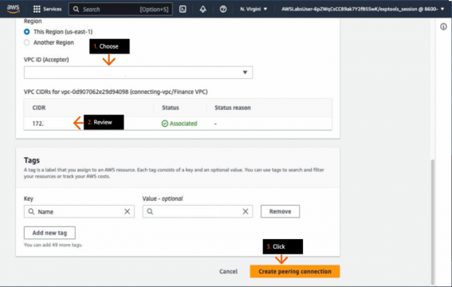Click the Create peering connection button
Viewport: 452px width, 287px height.
click(295, 271)
